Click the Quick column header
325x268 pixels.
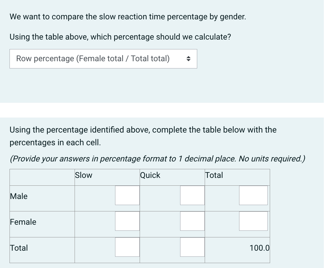[x=150, y=175]
